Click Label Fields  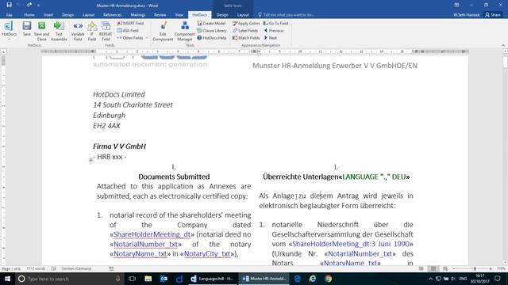pyautogui.click(x=245, y=30)
